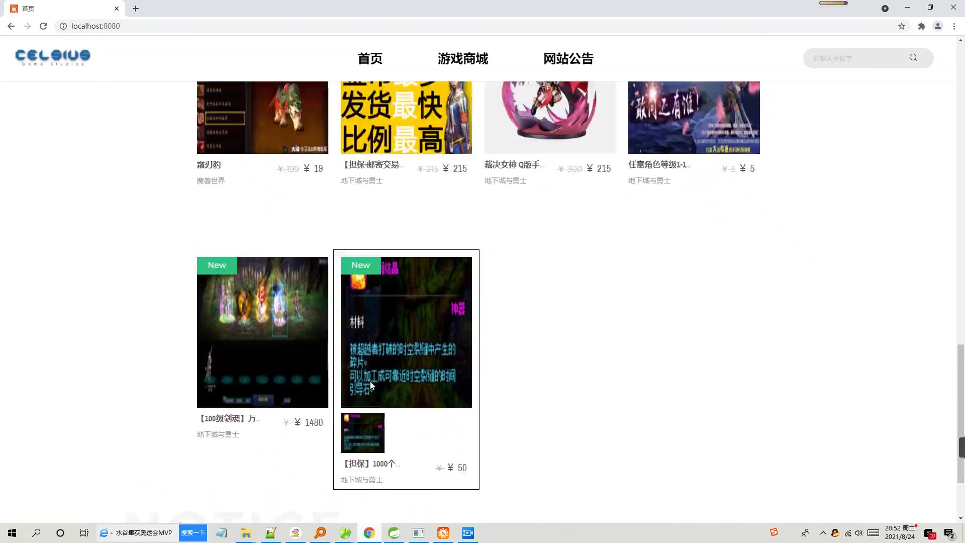Click the search magnifier icon on the site
965x543 pixels.
click(x=913, y=58)
